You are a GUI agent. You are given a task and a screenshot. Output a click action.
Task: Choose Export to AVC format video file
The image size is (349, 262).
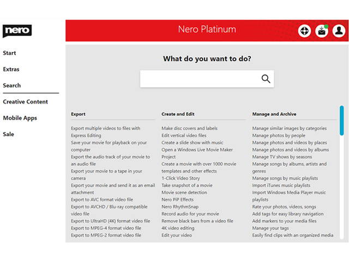point(102,200)
